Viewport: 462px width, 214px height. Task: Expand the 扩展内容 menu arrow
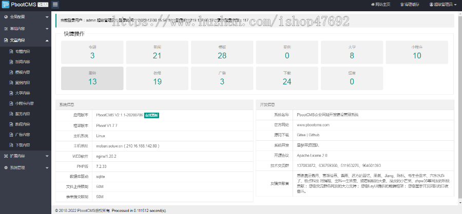tap(47, 156)
